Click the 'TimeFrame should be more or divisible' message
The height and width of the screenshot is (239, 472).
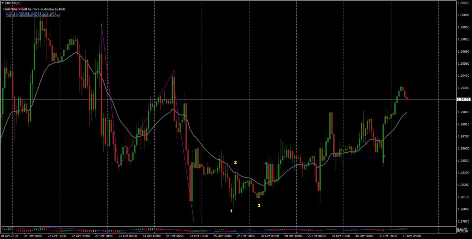[x=34, y=9]
